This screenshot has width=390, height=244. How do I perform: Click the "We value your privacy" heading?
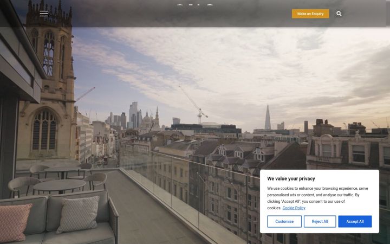click(x=291, y=178)
